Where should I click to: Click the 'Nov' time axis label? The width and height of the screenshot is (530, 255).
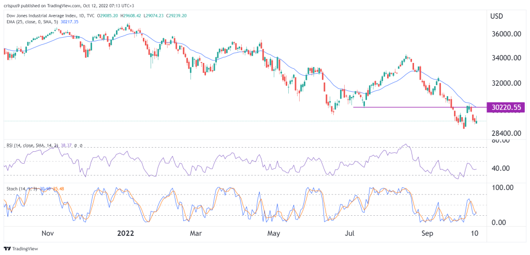(x=47, y=233)
